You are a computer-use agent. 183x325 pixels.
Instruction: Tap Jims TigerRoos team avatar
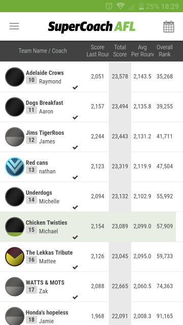point(15,137)
